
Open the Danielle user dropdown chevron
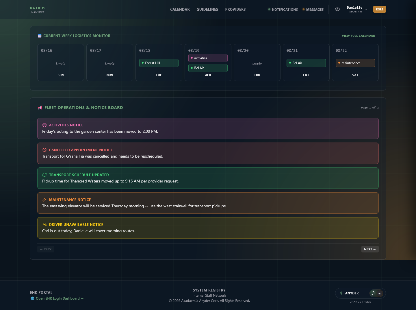click(x=366, y=9)
